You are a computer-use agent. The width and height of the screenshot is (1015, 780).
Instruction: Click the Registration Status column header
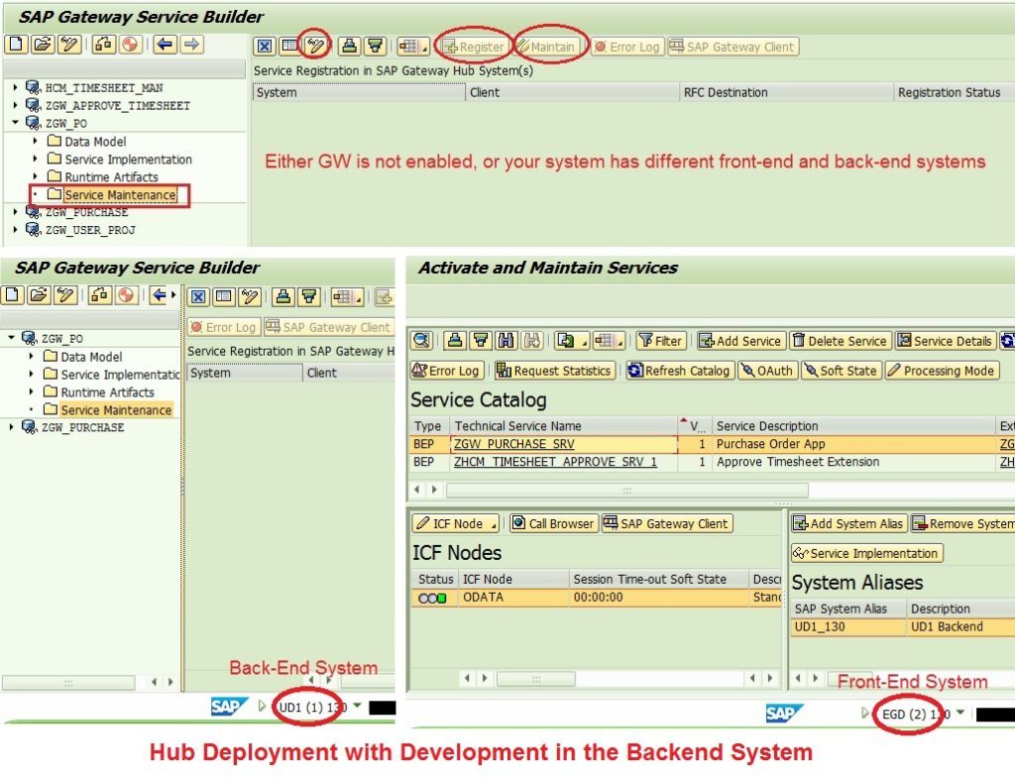(x=953, y=92)
